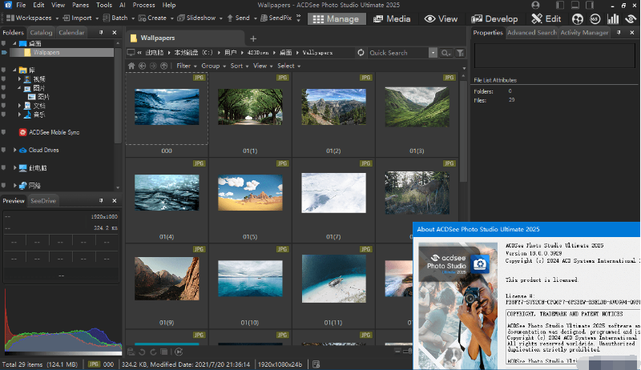Close the Folders pane

click(115, 32)
